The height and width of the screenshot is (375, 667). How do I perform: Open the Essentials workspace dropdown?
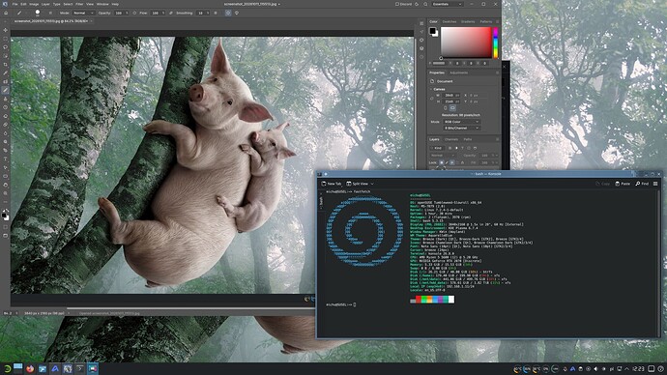[447, 4]
